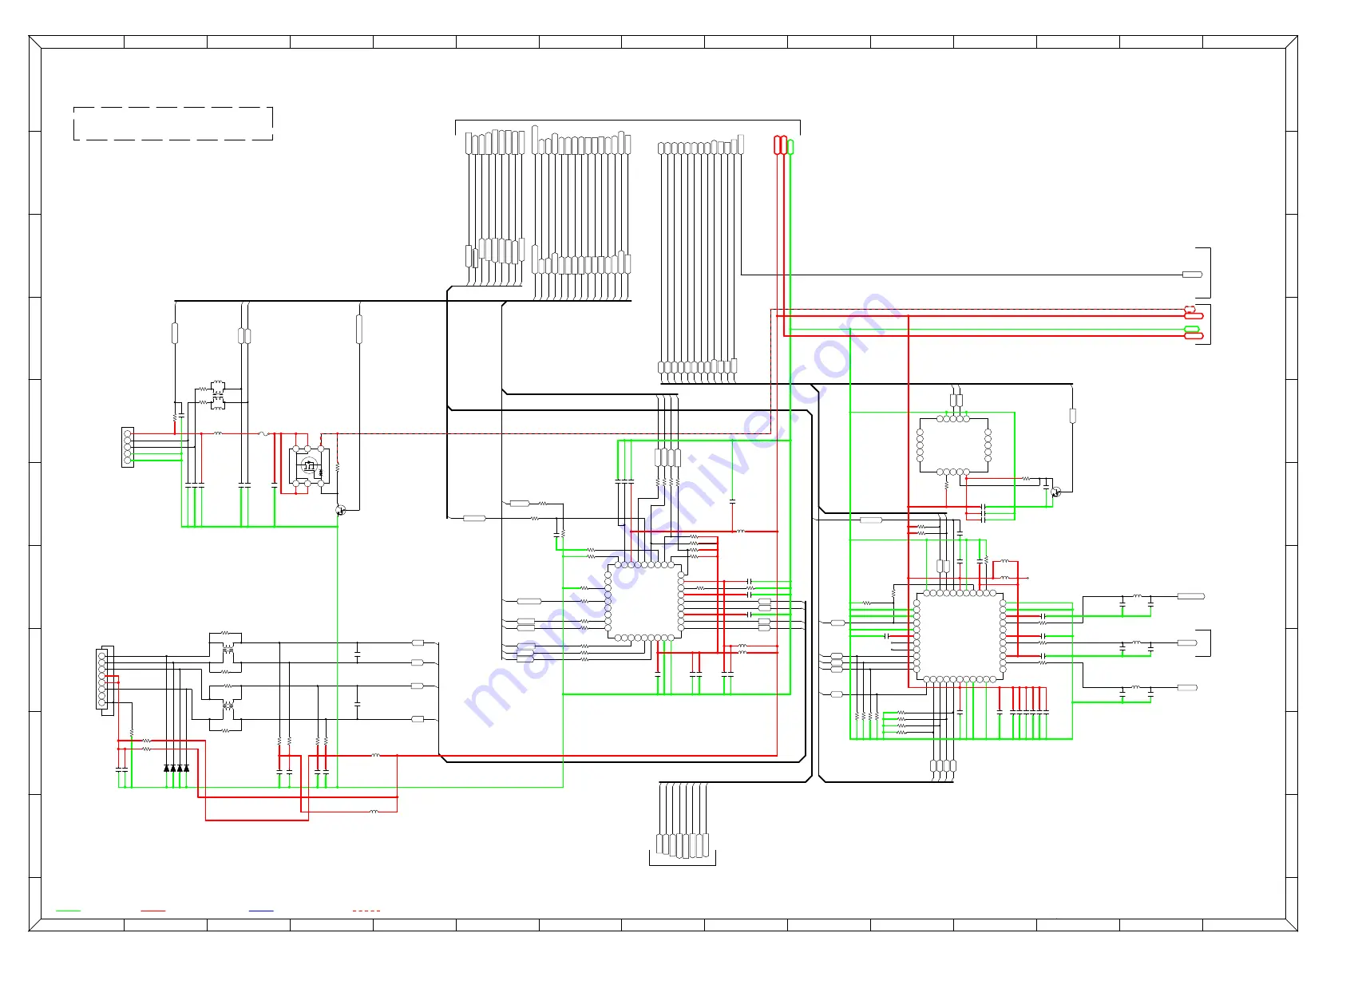This screenshot has width=1358, height=1008.
Task: Select the large square IC on the right side
Action: tap(960, 636)
